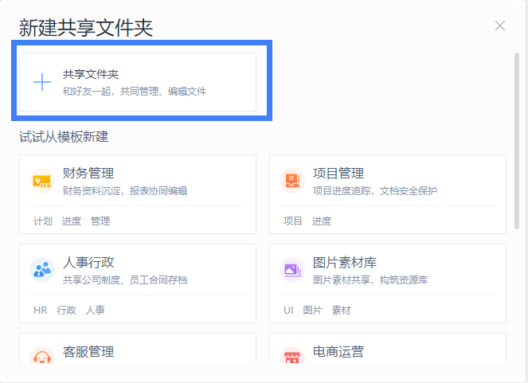Image resolution: width=528 pixels, height=383 pixels.
Task: Select the 财务管理 yellow money icon
Action: (42, 181)
